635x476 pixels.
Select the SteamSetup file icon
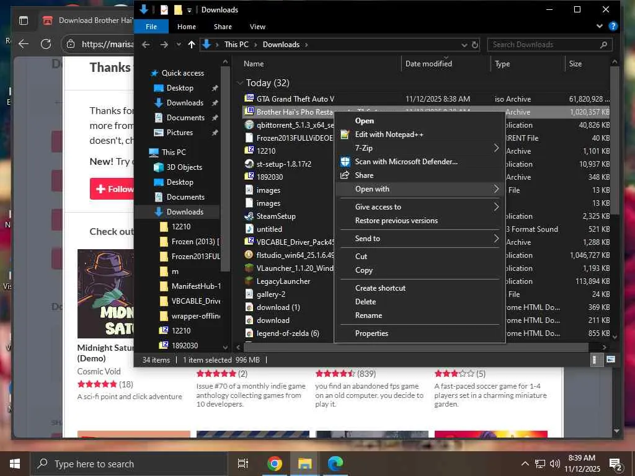click(x=249, y=216)
